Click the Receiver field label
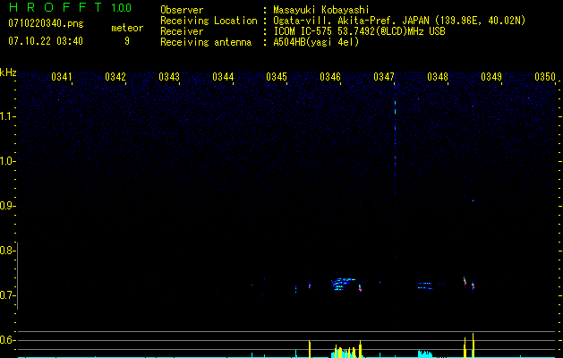The width and height of the screenshot is (563, 358). pyautogui.click(x=182, y=31)
